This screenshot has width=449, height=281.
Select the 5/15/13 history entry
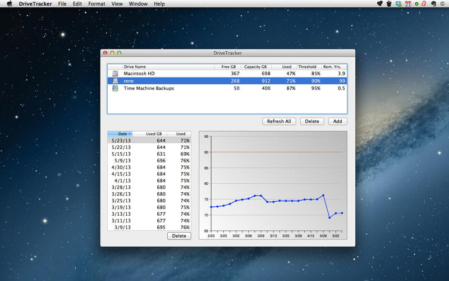(149, 154)
